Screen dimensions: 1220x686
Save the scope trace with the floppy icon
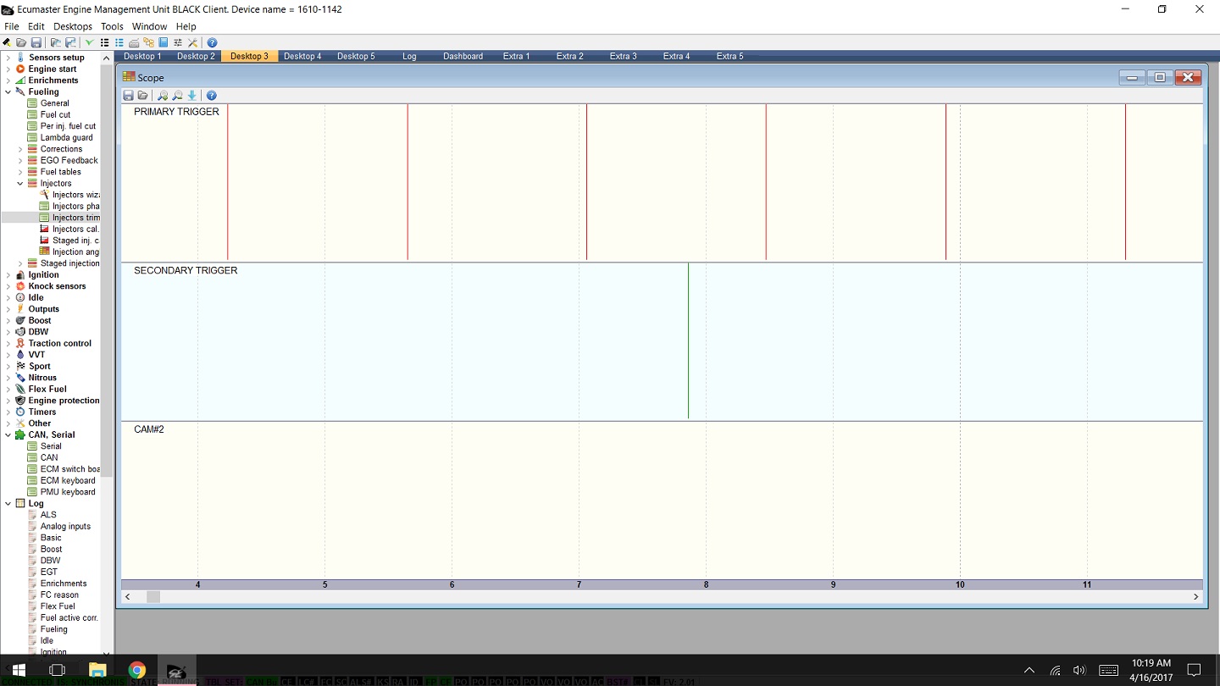click(x=129, y=96)
